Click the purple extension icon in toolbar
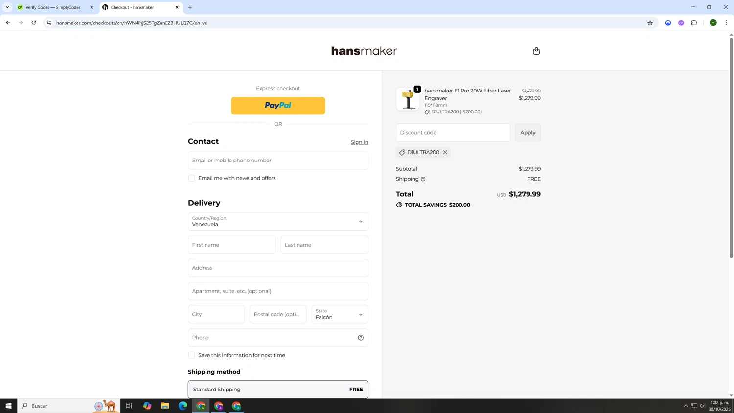734x413 pixels. coord(681,23)
